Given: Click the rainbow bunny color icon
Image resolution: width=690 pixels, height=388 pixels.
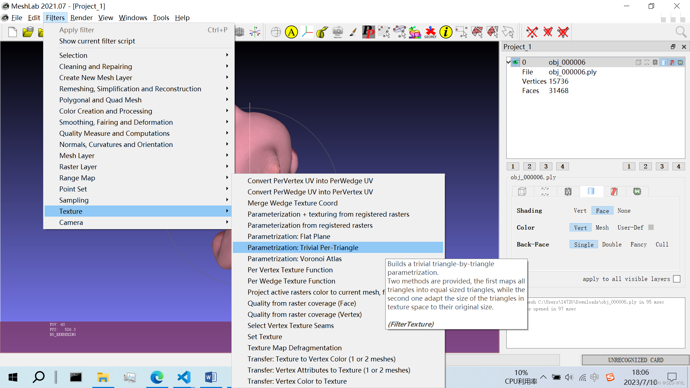Looking at the screenshot, I should (415, 32).
